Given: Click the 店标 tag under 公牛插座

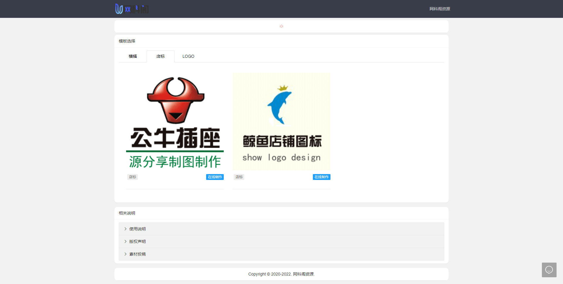Looking at the screenshot, I should point(133,177).
